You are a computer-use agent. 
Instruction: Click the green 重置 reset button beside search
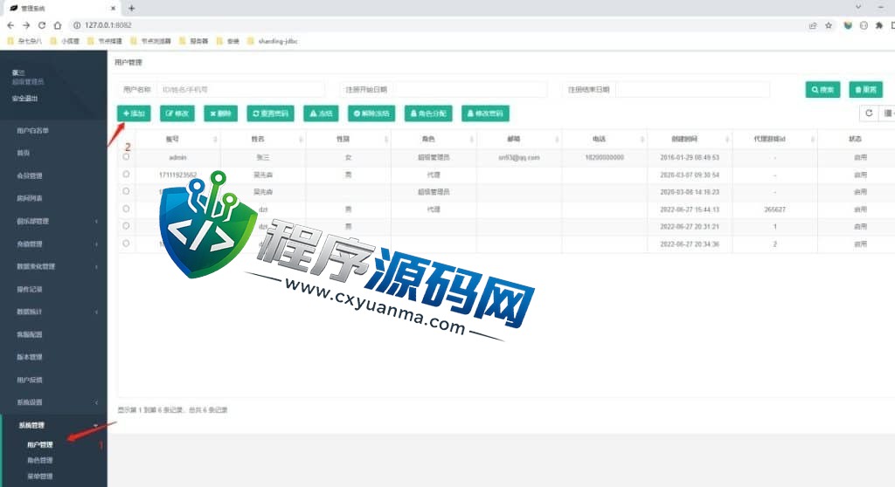point(866,90)
